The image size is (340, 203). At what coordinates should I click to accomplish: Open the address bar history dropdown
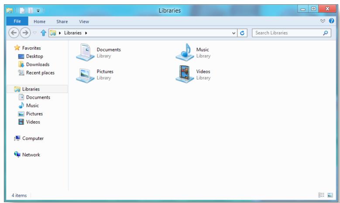pos(234,33)
